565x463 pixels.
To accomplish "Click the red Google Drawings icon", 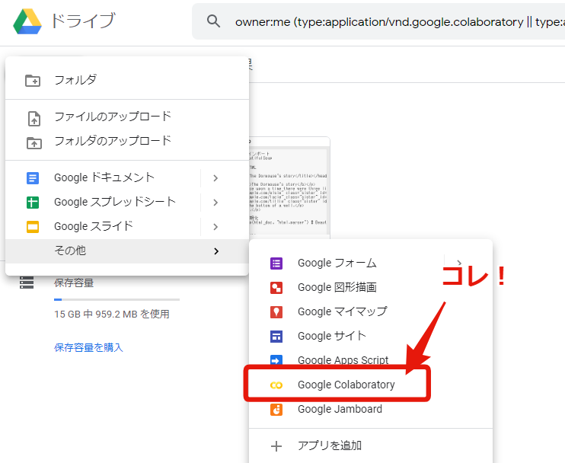I will [x=276, y=288].
